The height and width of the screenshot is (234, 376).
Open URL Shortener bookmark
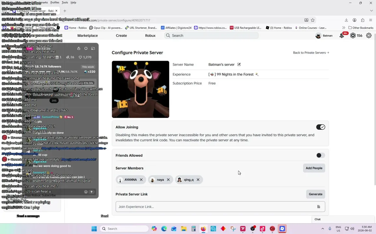141,28
